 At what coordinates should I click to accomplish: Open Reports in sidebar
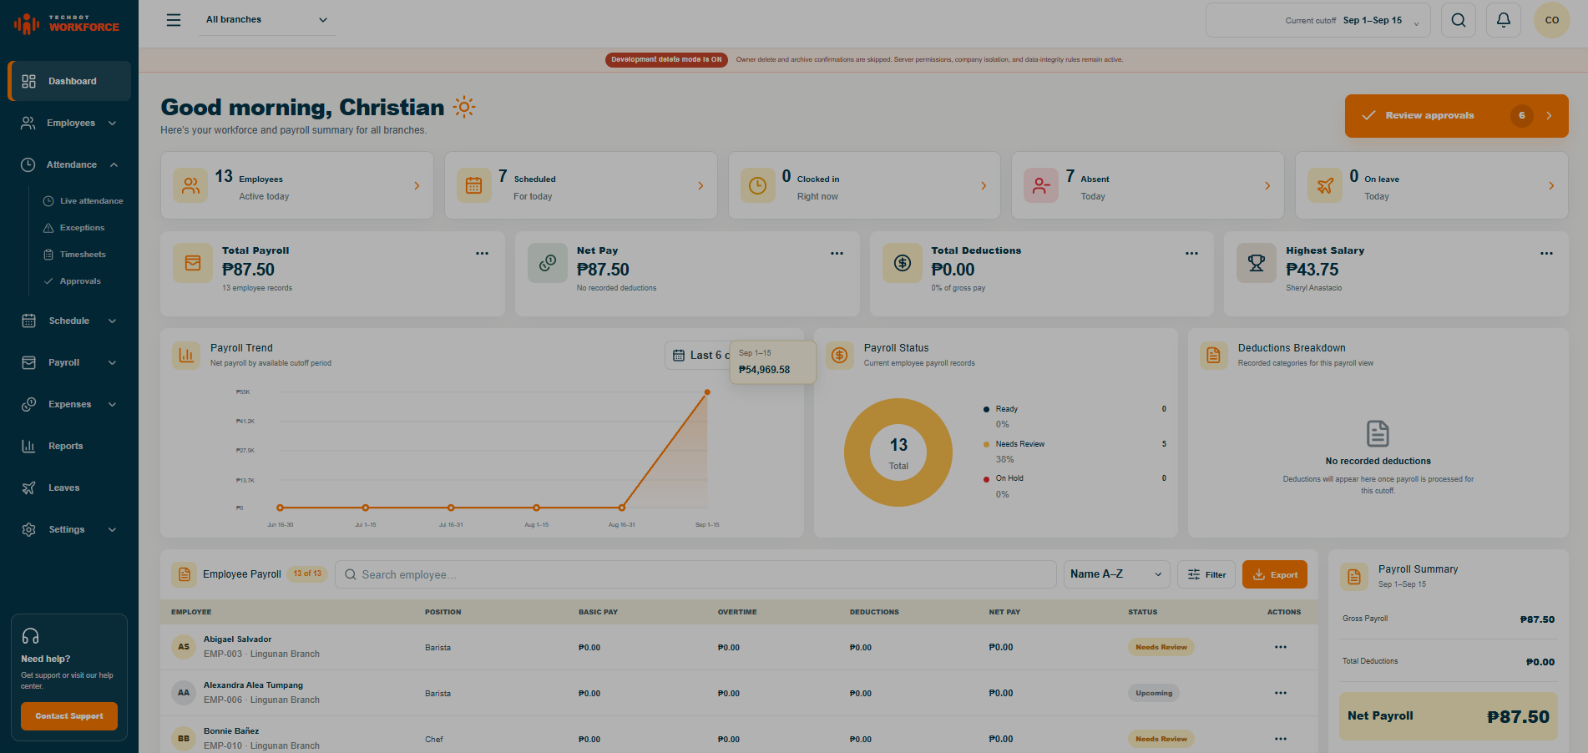69,446
